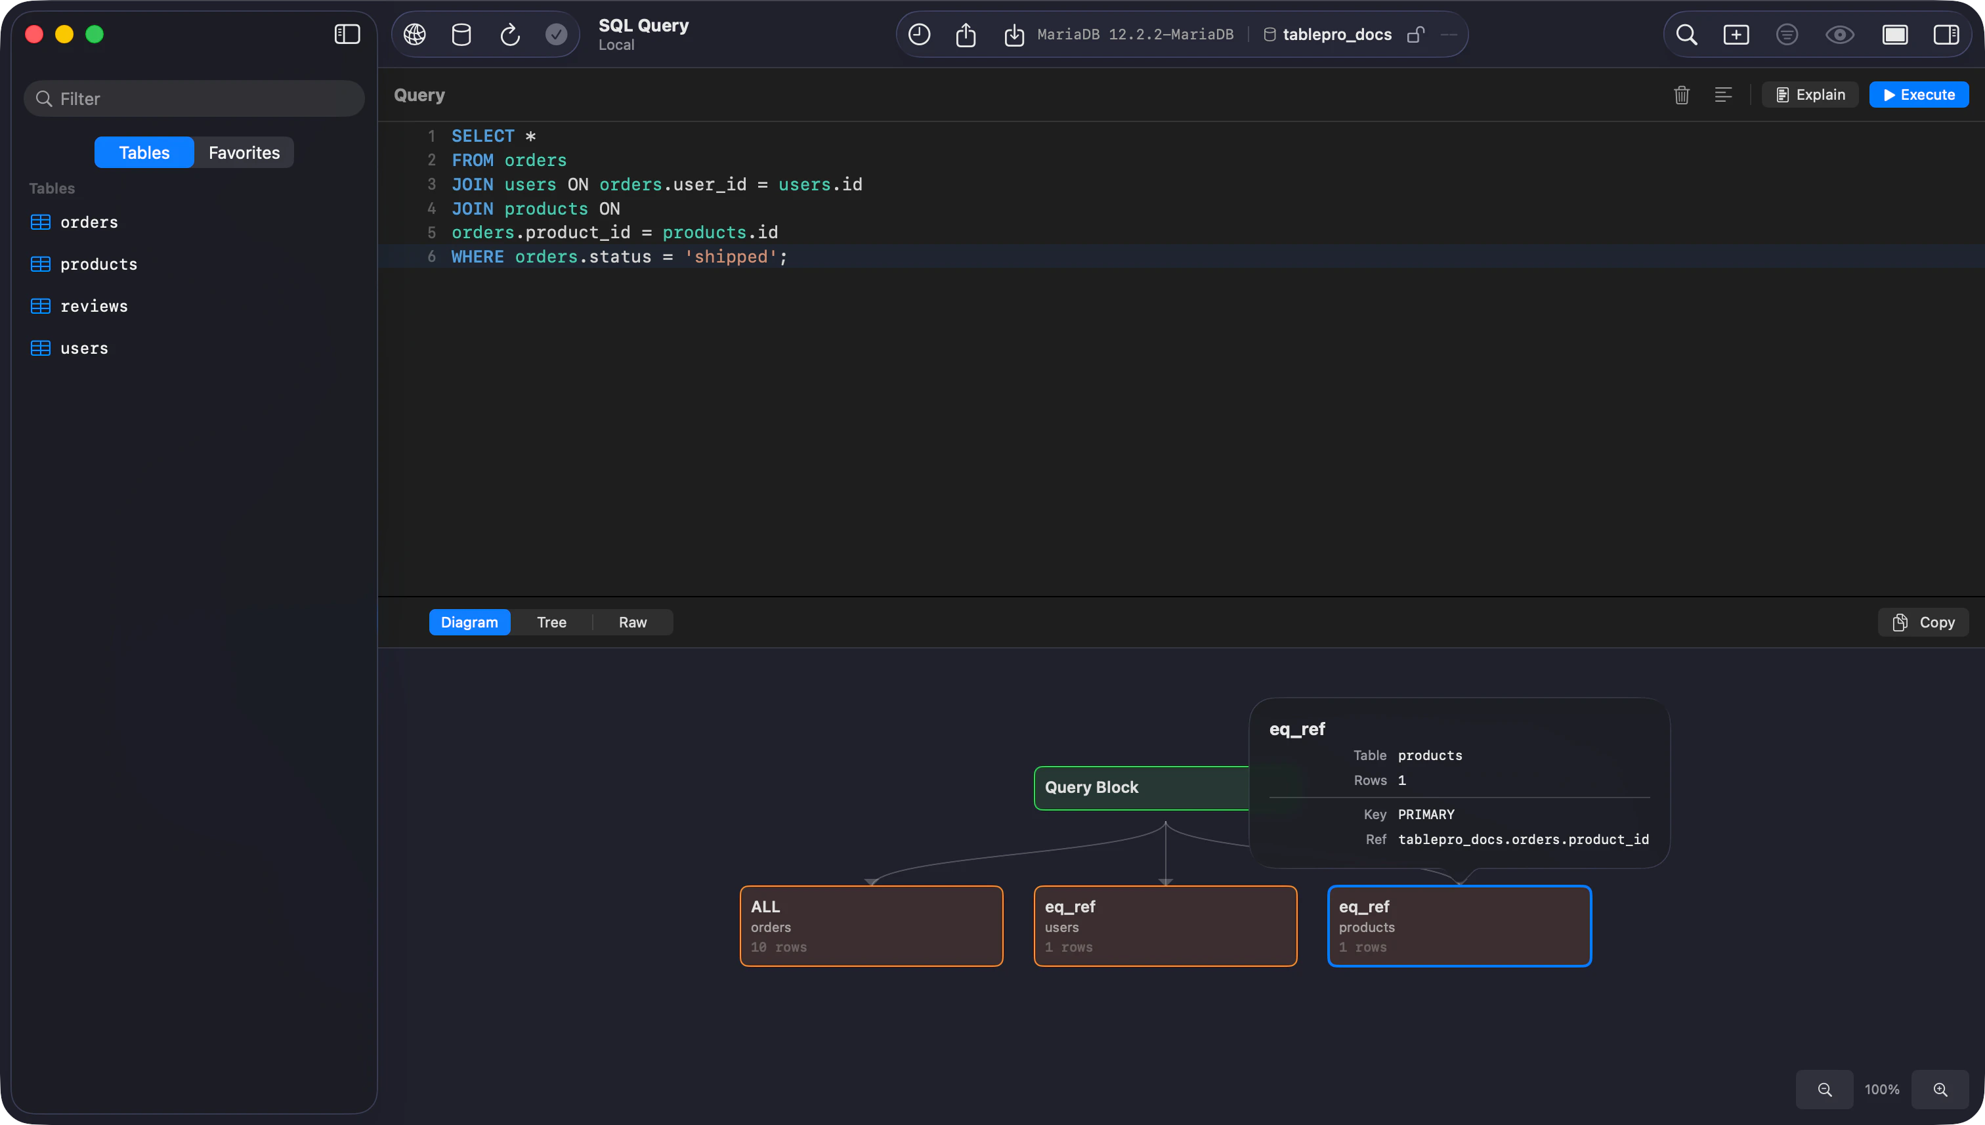Click the Filter search field
1985x1125 pixels.
click(x=195, y=99)
